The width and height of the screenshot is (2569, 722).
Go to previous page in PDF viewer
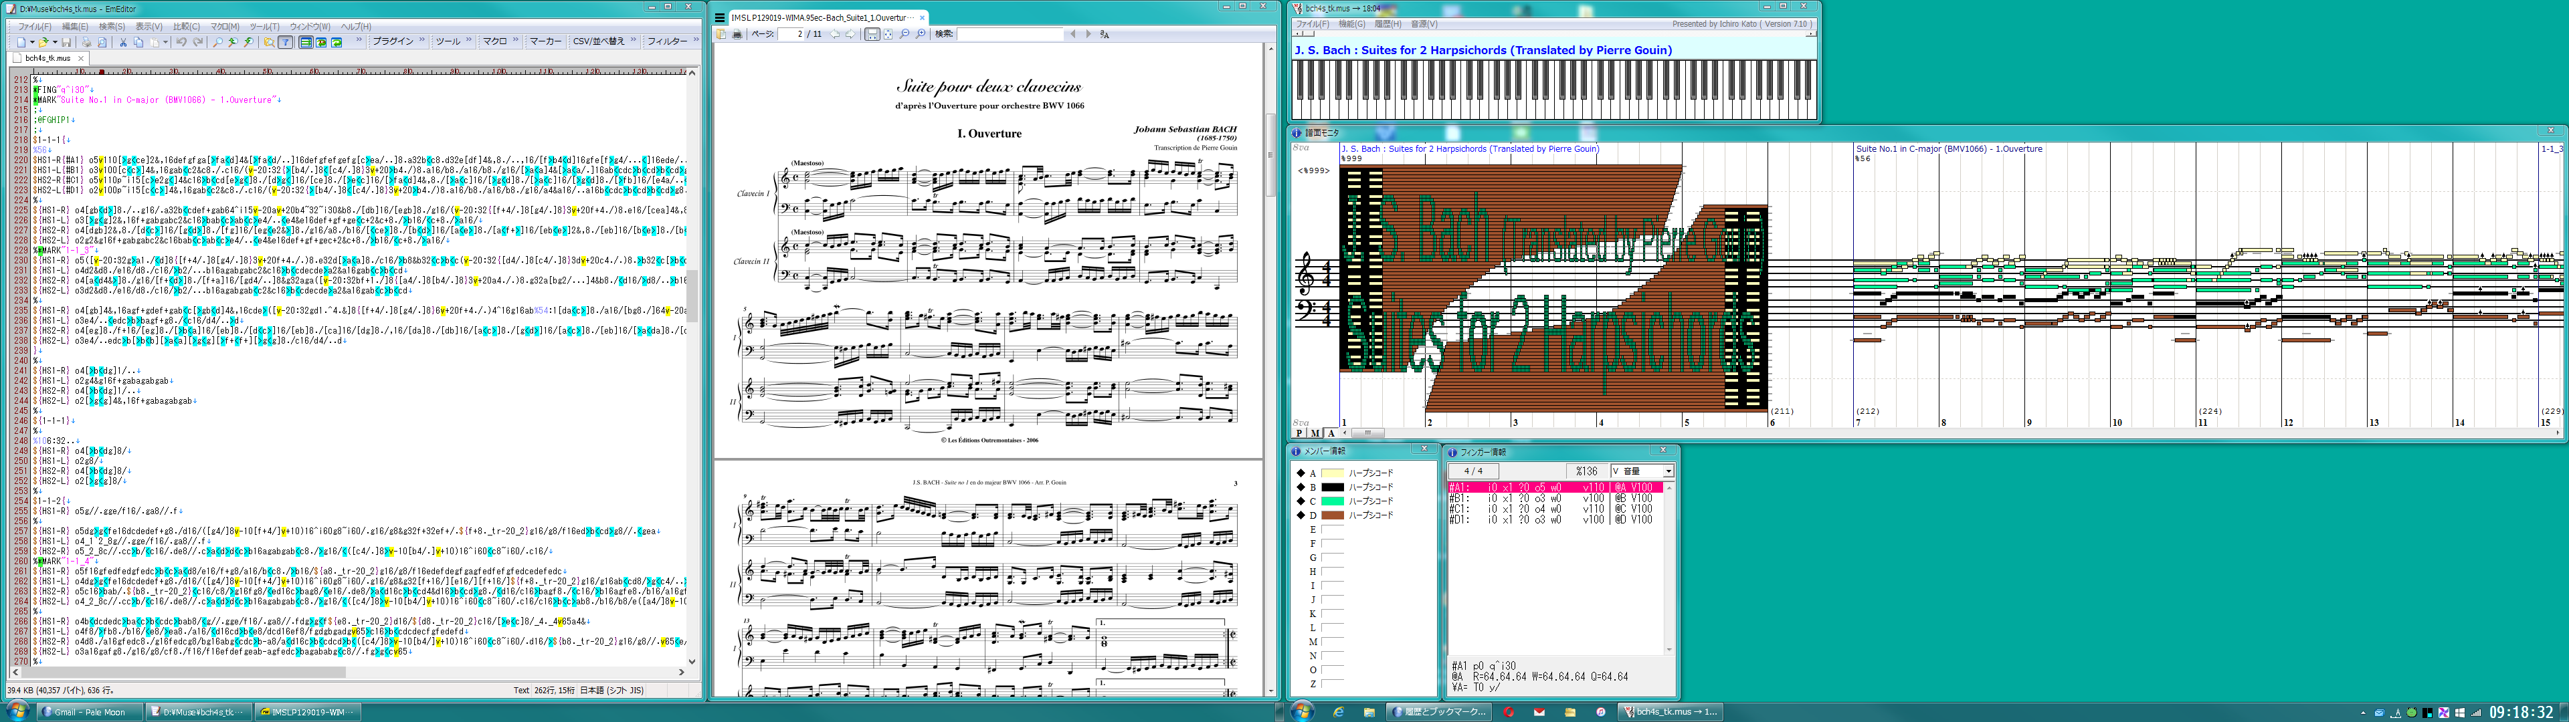[x=835, y=34]
